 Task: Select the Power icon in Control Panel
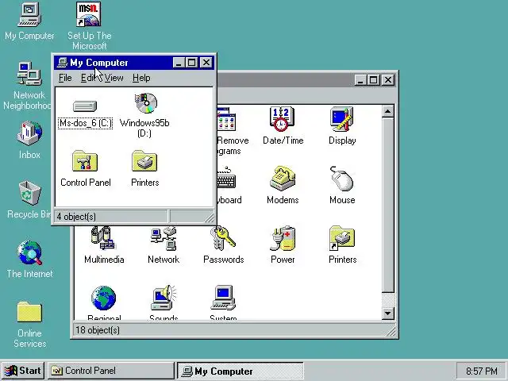[283, 238]
